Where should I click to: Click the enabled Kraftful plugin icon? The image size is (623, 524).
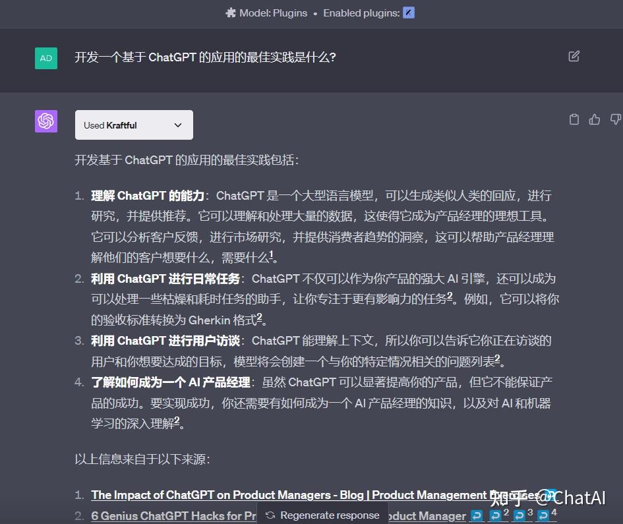pos(409,13)
